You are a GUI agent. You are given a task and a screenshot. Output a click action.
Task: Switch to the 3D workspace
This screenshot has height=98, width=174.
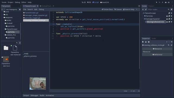click(89, 2)
